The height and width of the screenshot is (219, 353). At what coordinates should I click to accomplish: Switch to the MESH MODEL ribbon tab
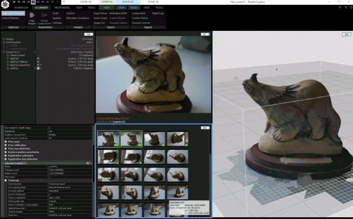62,8
